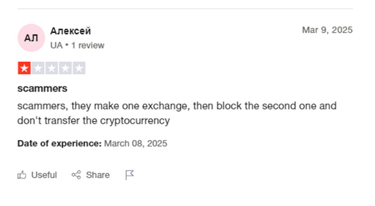375x206 pixels.
Task: Click the "Date of experience:" label
Action: [x=59, y=144]
